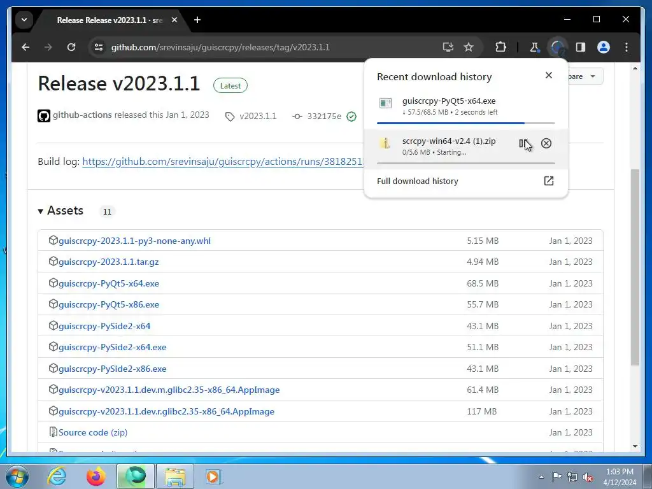Screen dimensions: 652x489
Task: Click the taskbar clock showing 1:03 PM
Action: [620, 477]
